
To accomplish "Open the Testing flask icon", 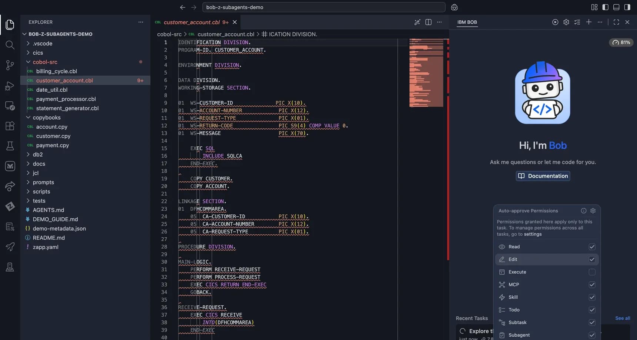I will 10,146.
